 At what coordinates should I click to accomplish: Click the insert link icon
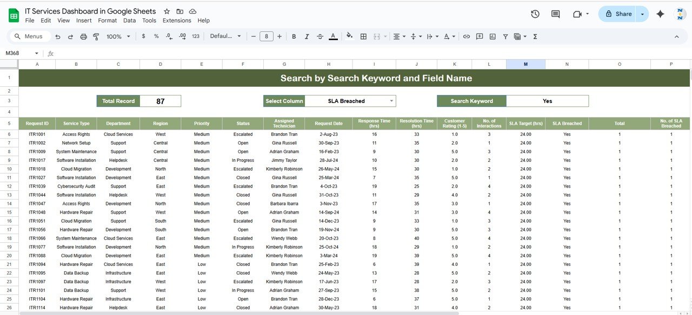pos(466,37)
